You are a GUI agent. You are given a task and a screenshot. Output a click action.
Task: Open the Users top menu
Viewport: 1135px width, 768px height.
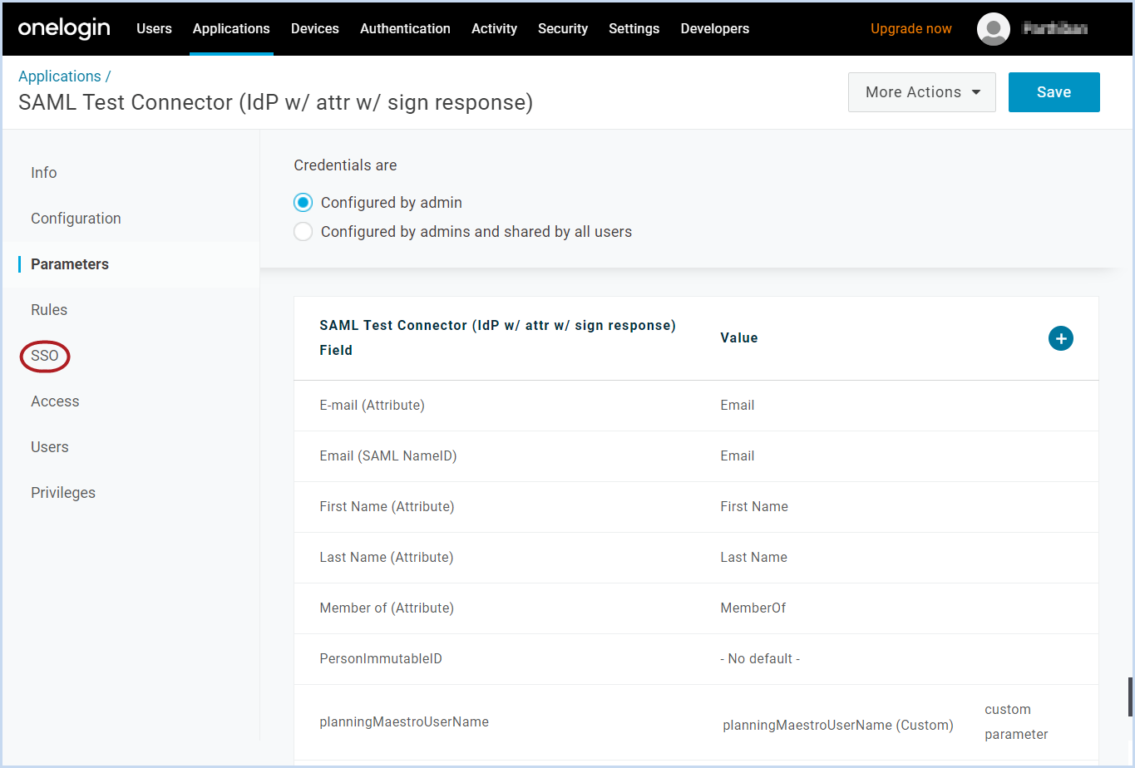154,28
